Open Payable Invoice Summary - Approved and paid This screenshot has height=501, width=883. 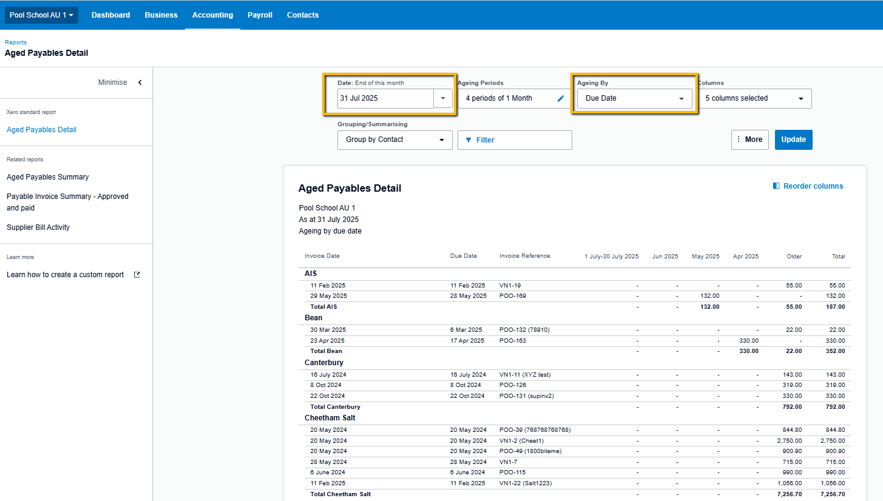pos(67,202)
